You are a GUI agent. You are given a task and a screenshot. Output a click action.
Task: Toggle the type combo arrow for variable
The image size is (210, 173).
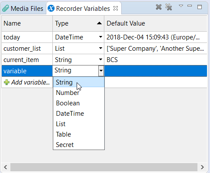pyautogui.click(x=101, y=71)
